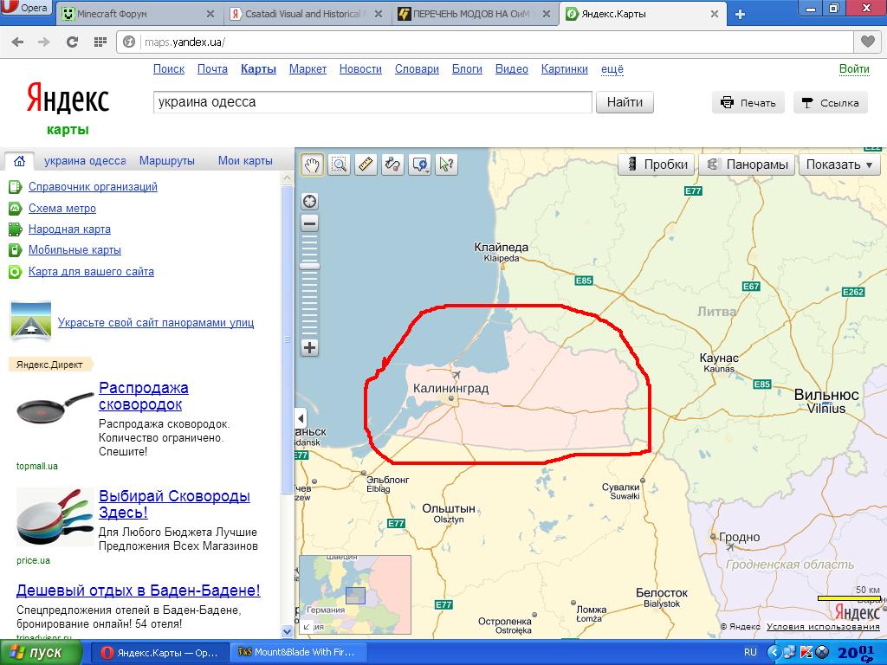The image size is (887, 665).
Task: Select the route-building tool icon on map
Action: click(392, 165)
